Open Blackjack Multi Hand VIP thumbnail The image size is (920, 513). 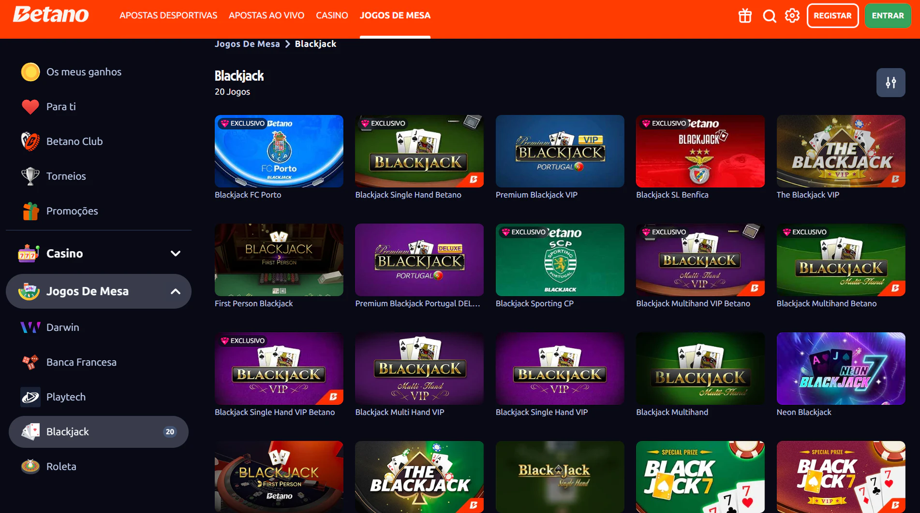click(419, 369)
